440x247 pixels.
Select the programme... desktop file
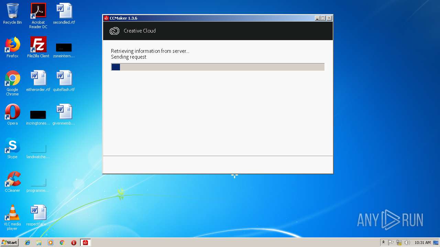pyautogui.click(x=38, y=185)
